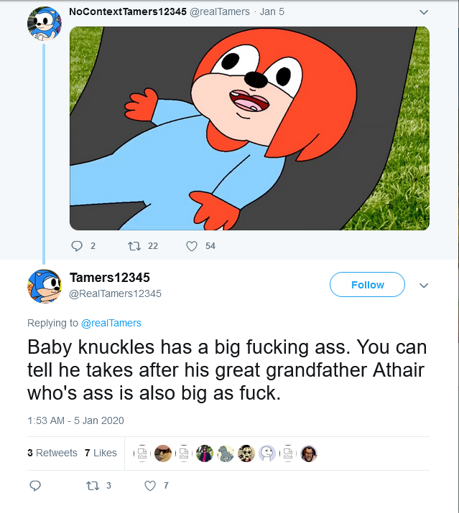Show the 7 Likes list
The width and height of the screenshot is (459, 513).
[101, 453]
